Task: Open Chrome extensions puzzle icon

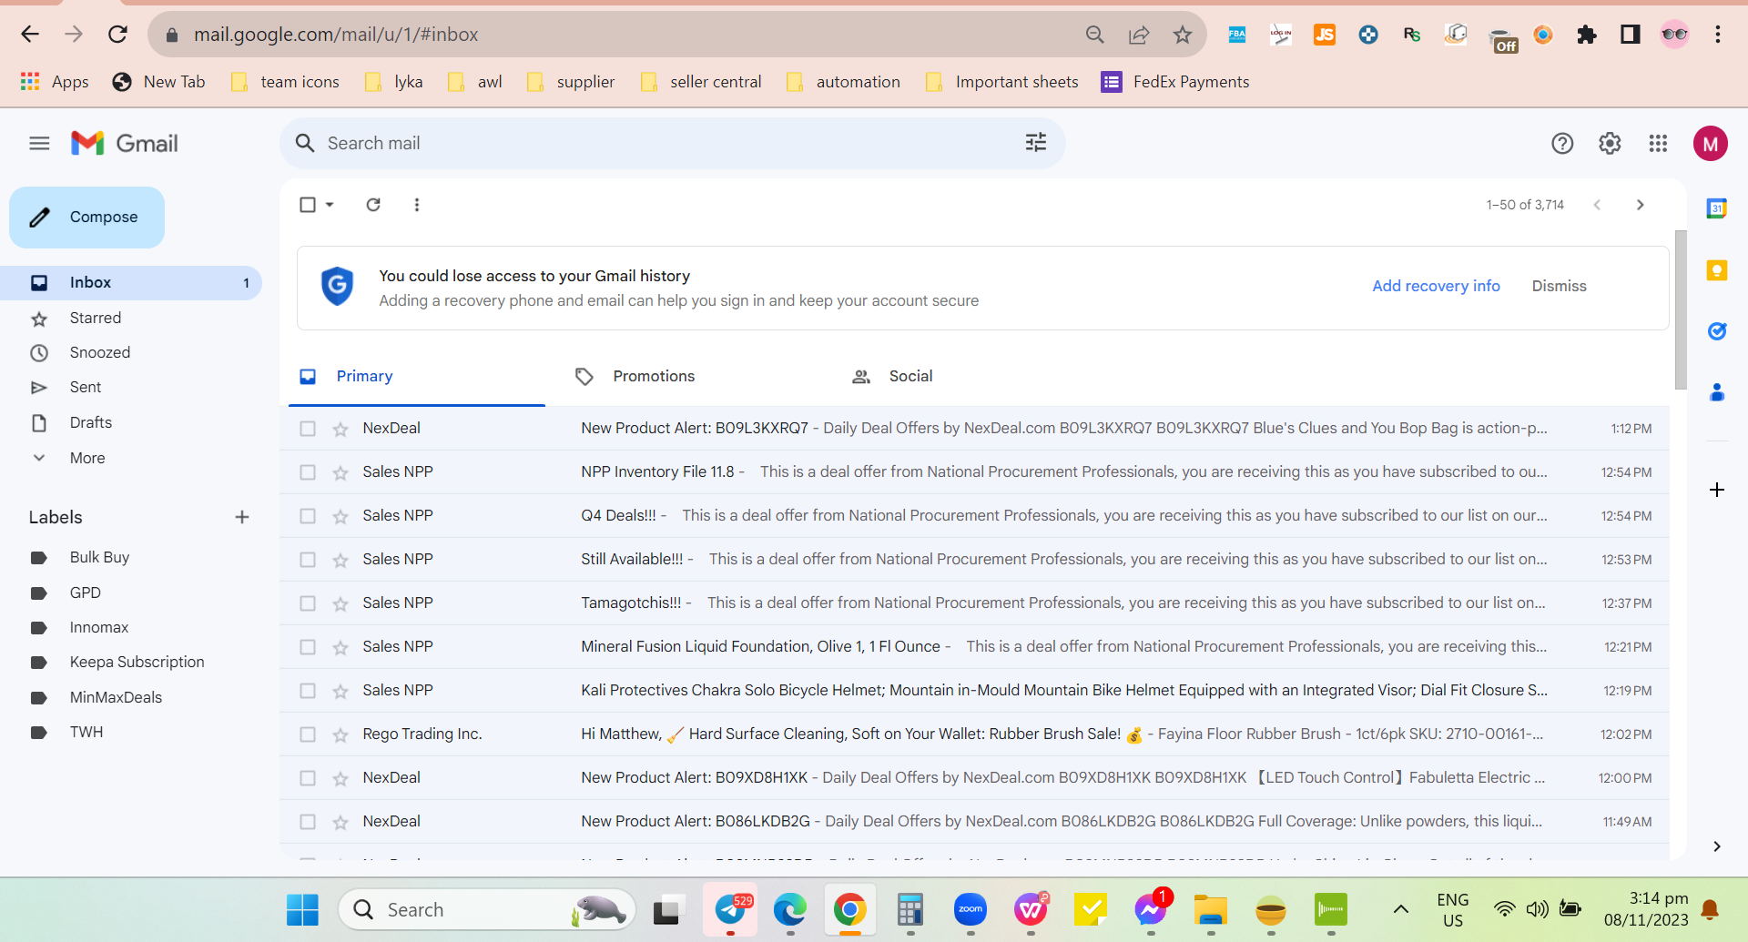Action: (1587, 35)
